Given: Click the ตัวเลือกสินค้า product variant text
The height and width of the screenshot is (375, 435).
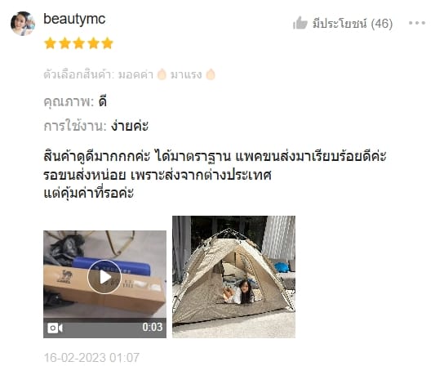Looking at the screenshot, I should point(79,74).
